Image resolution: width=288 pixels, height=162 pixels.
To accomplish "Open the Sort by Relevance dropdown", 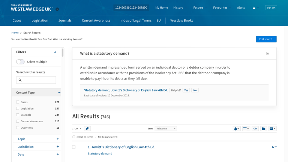I will [166, 129].
